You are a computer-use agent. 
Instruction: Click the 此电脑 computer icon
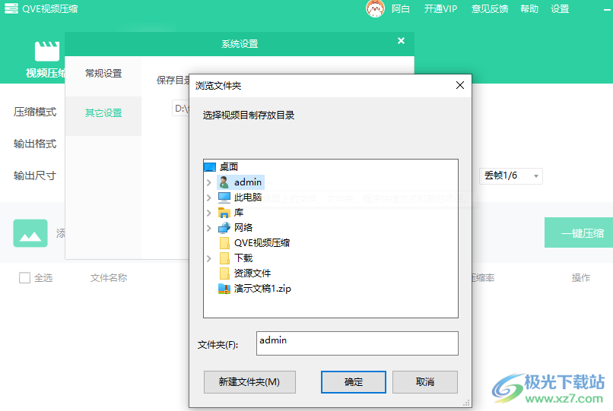tap(224, 198)
